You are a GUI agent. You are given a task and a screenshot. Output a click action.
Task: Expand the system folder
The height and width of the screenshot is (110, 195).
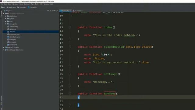point(5,19)
